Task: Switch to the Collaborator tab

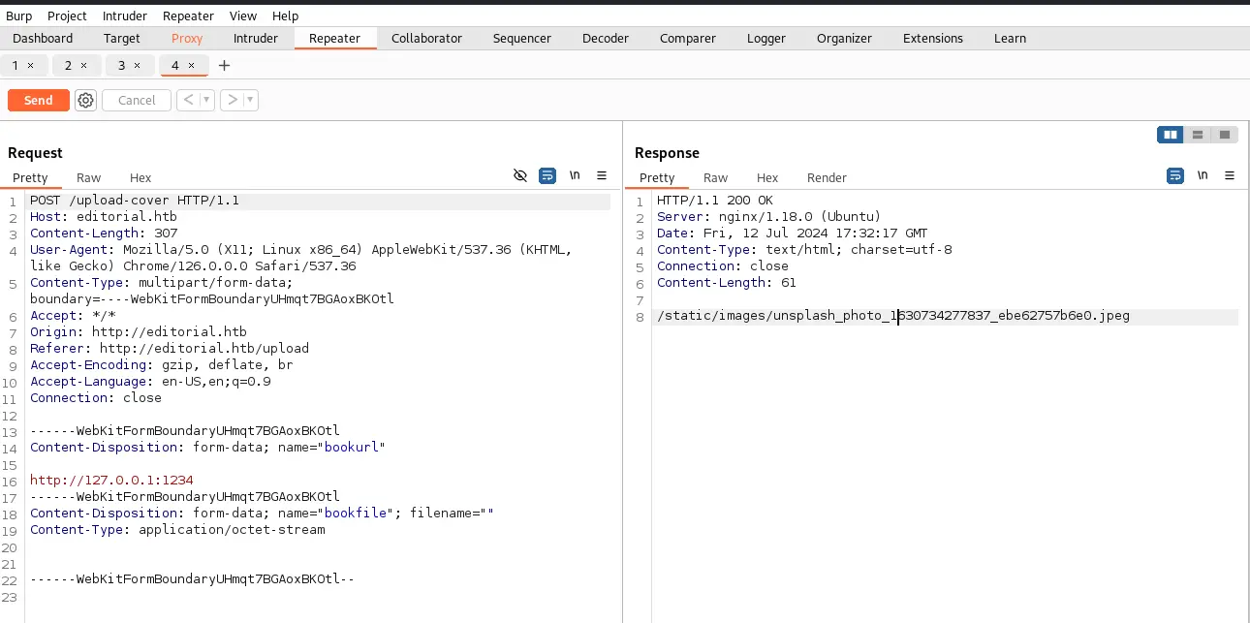Action: 427,39
